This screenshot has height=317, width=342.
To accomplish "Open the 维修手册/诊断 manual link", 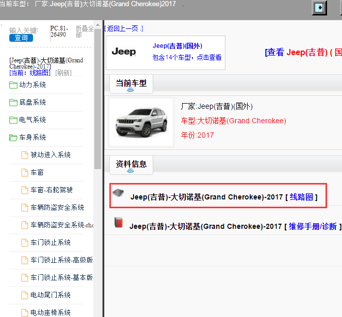I will [x=313, y=226].
